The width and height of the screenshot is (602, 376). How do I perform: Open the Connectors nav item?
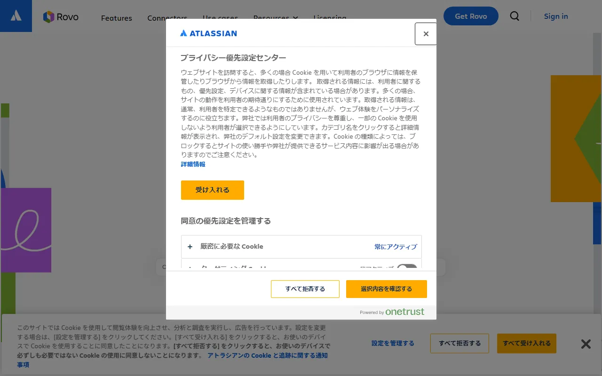(x=167, y=18)
